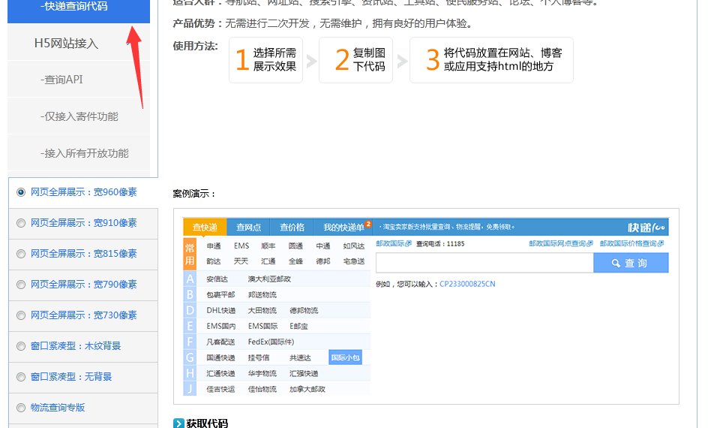Image resolution: width=711 pixels, height=428 pixels.
Task: Click the 常用 category icon
Action: (x=190, y=254)
